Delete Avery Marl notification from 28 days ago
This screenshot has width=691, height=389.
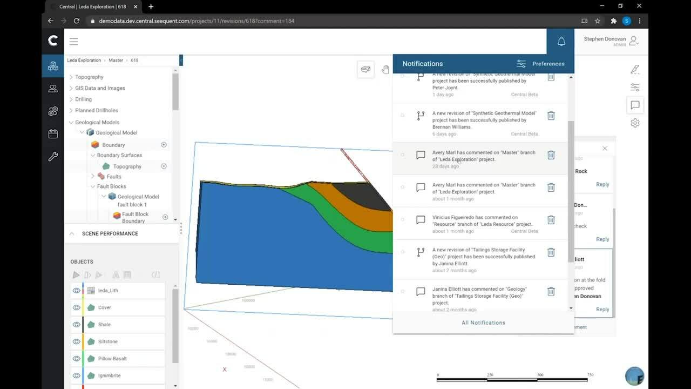(551, 155)
